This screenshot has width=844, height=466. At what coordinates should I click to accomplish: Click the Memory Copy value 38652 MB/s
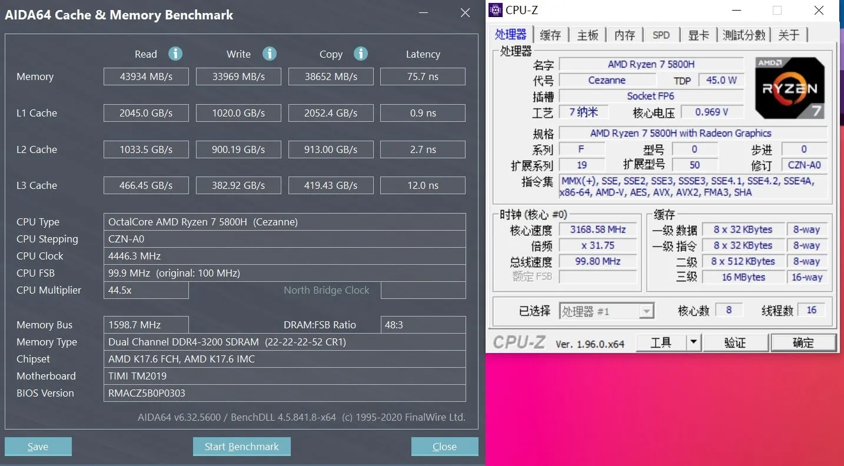331,76
